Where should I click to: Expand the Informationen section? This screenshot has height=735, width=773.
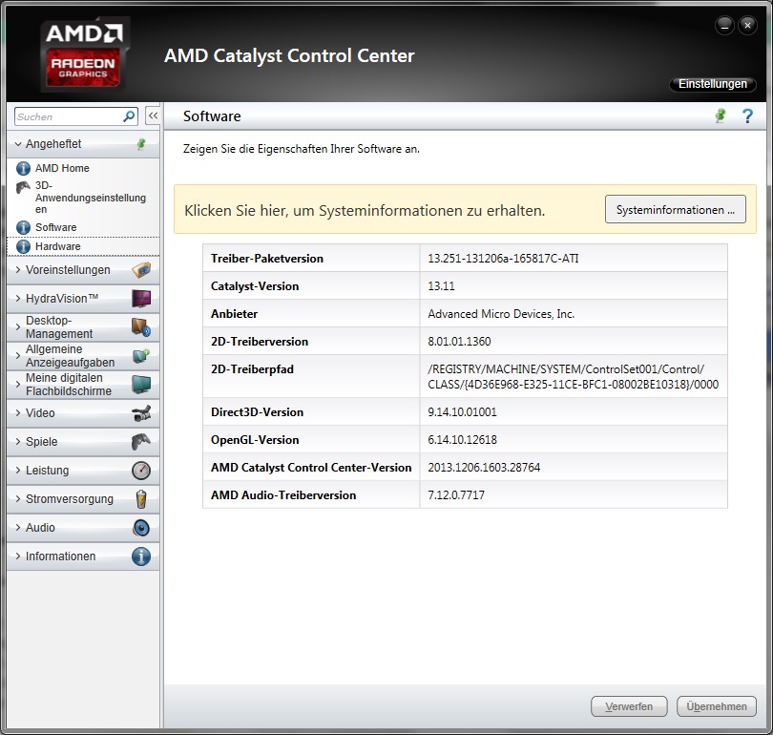pyautogui.click(x=18, y=556)
